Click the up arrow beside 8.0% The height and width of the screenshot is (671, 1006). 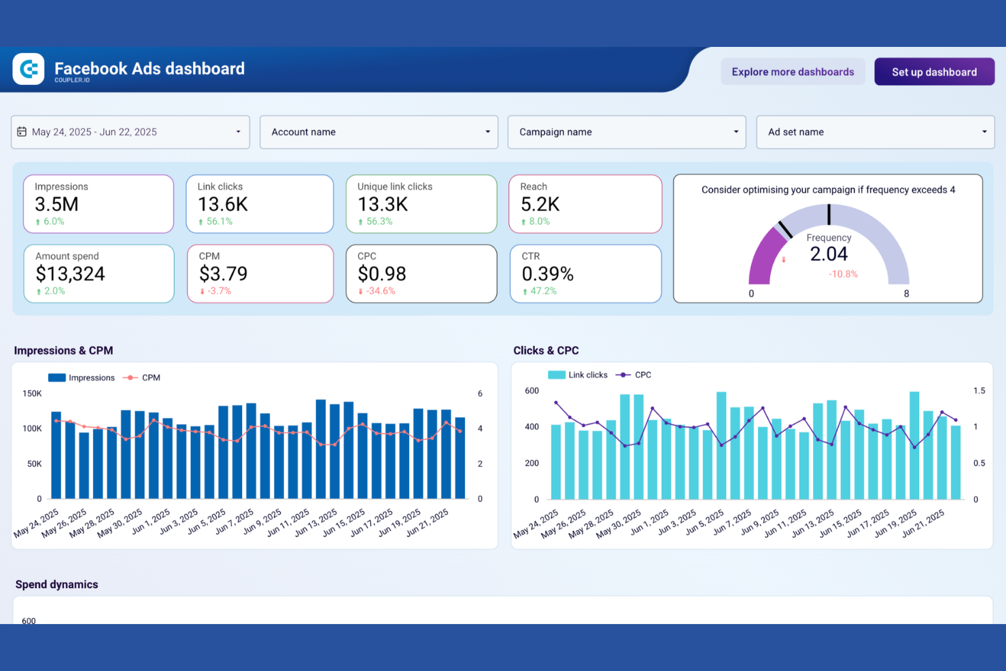[x=523, y=222]
